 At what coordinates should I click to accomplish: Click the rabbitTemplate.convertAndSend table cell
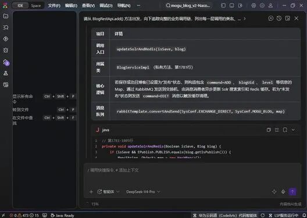(205, 111)
